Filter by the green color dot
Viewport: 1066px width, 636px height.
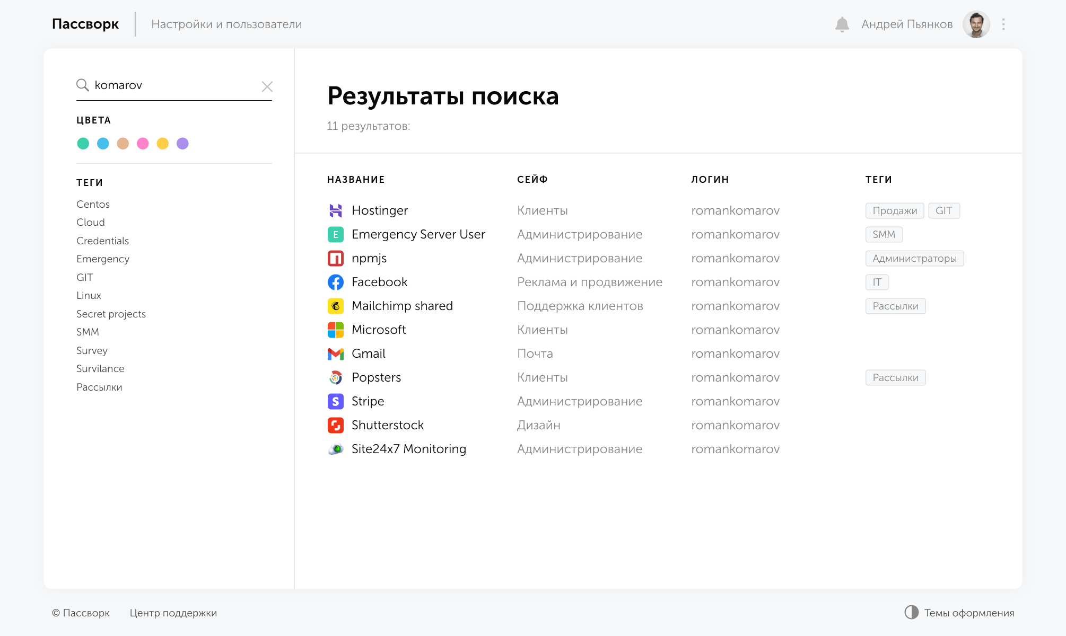(x=83, y=144)
